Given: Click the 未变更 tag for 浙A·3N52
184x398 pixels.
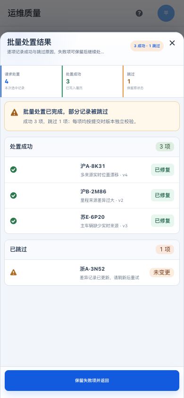Looking at the screenshot, I should (162, 273).
